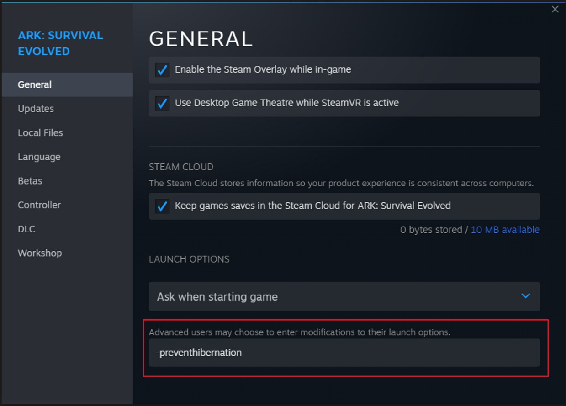Disable the Steam Overlay while in-game checkbox

pos(162,70)
